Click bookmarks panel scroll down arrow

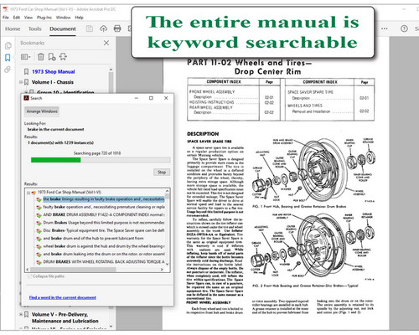tap(111, 326)
